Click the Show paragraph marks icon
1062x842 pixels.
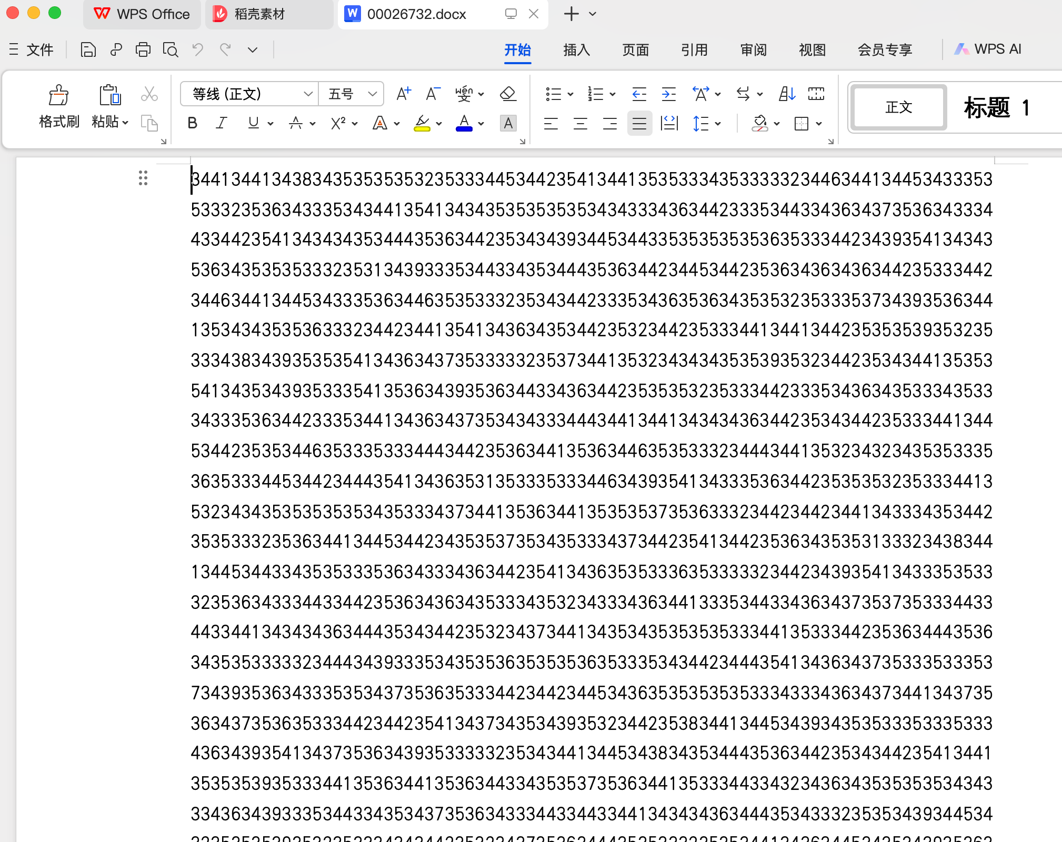pos(816,94)
